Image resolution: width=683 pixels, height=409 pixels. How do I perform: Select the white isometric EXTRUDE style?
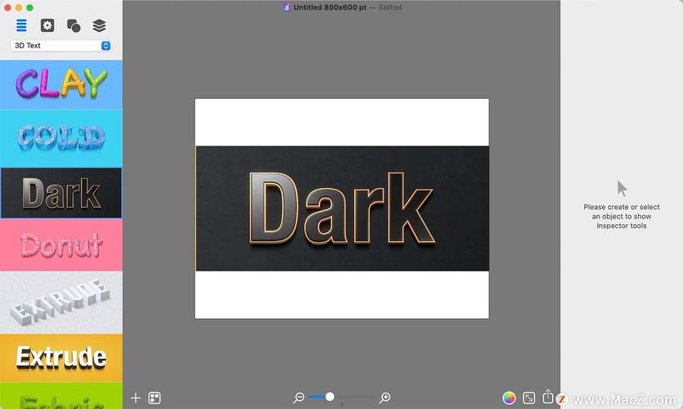pos(61,303)
